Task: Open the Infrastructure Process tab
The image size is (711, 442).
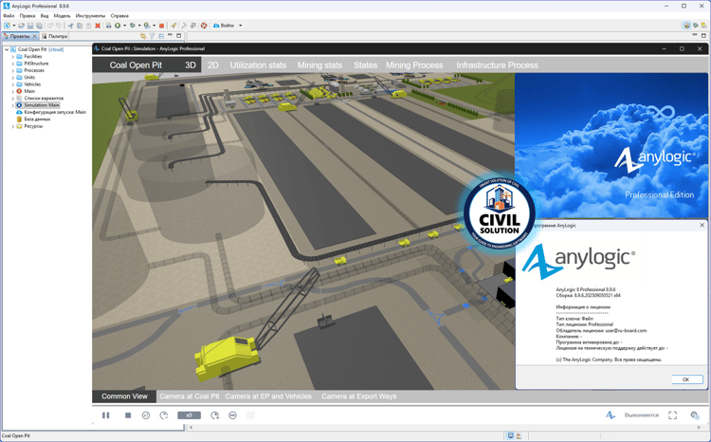Action: coord(497,64)
